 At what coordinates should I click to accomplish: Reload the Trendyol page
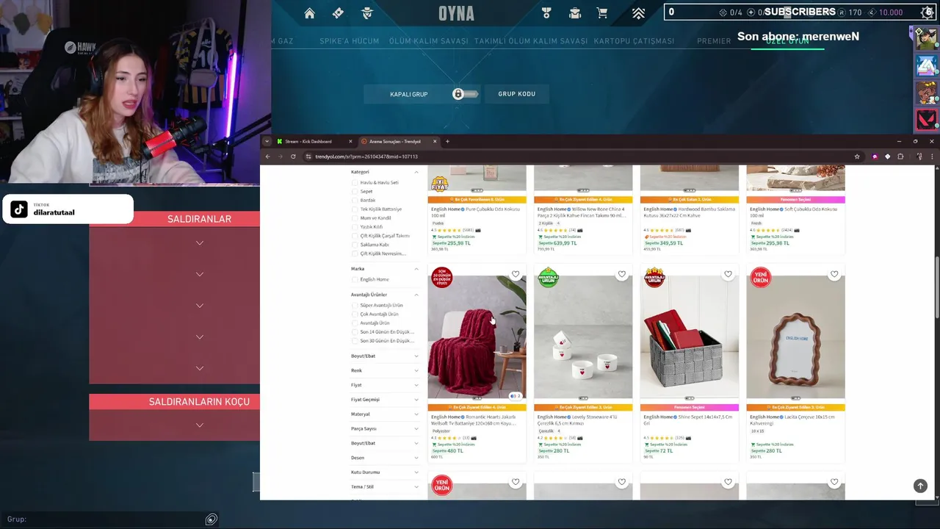coord(293,156)
